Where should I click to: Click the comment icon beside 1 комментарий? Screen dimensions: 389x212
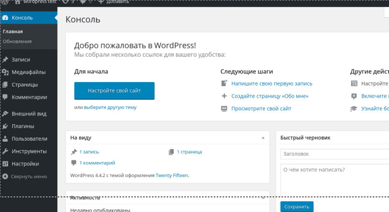tap(73, 163)
